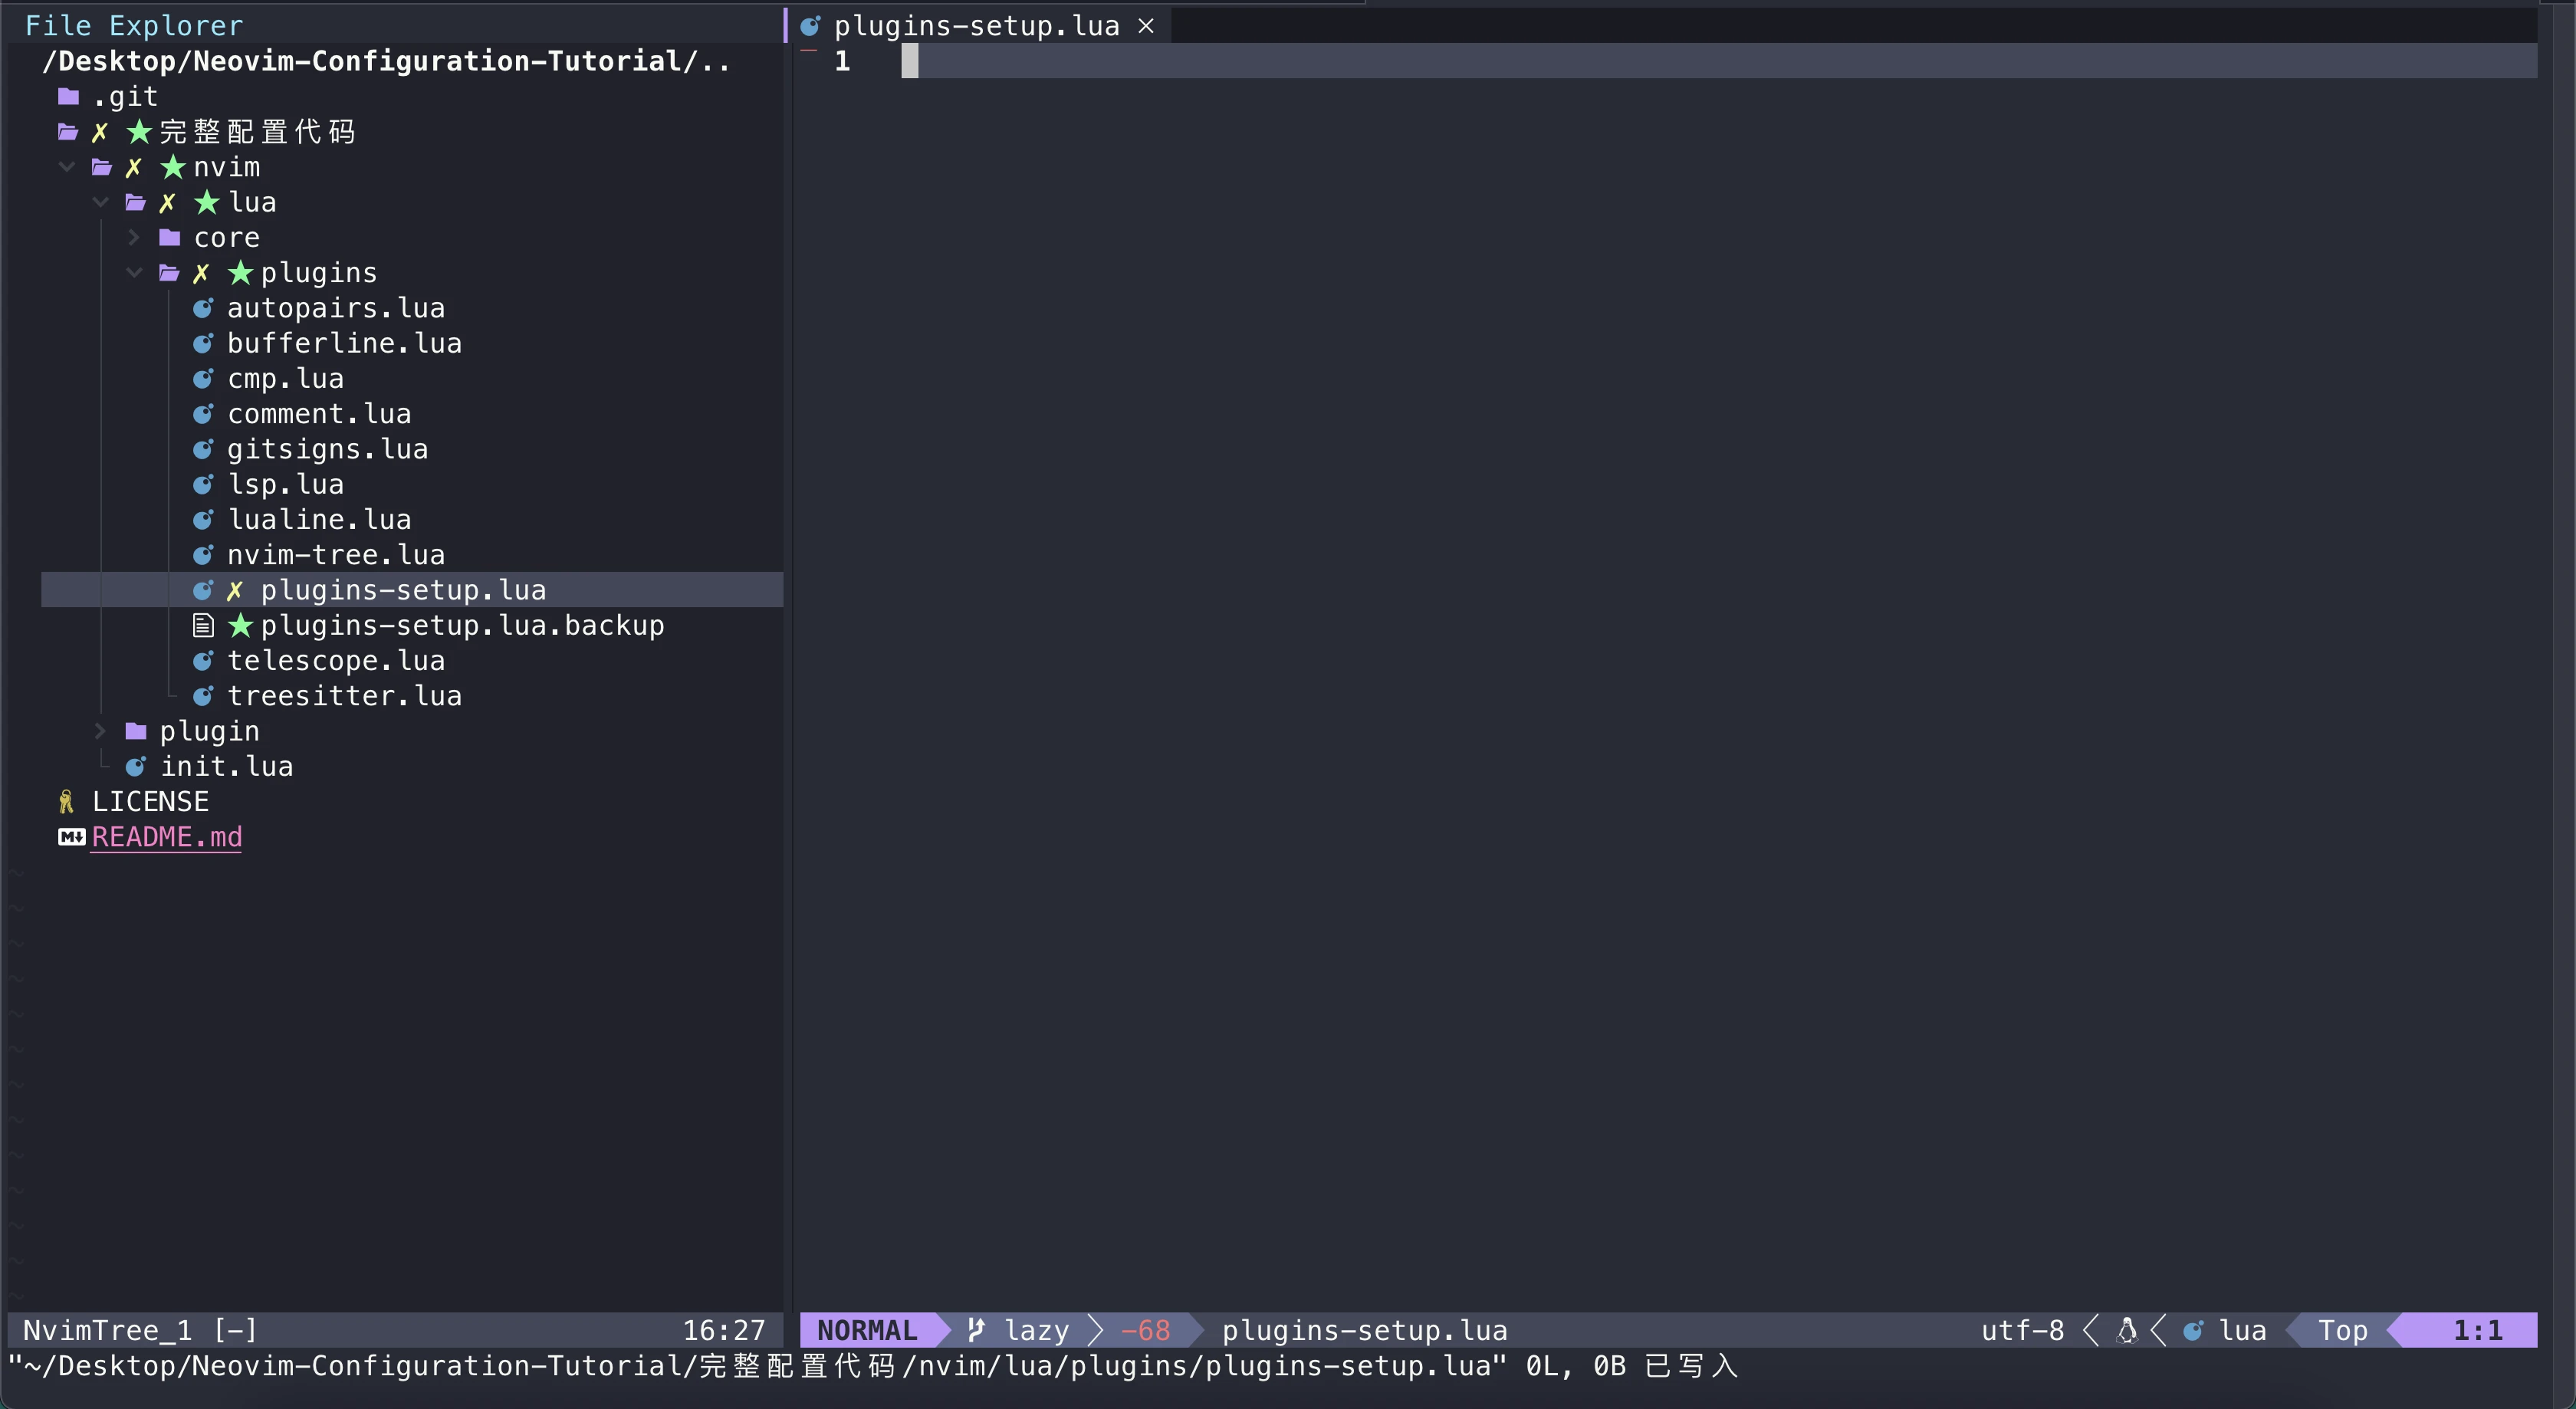Click the .git folder icon
This screenshot has width=2576, height=1409.
point(68,96)
